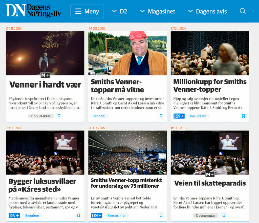
Task: Bookmark "Millionkupp for Smiths Venner-topper" article
Action: click(243, 116)
